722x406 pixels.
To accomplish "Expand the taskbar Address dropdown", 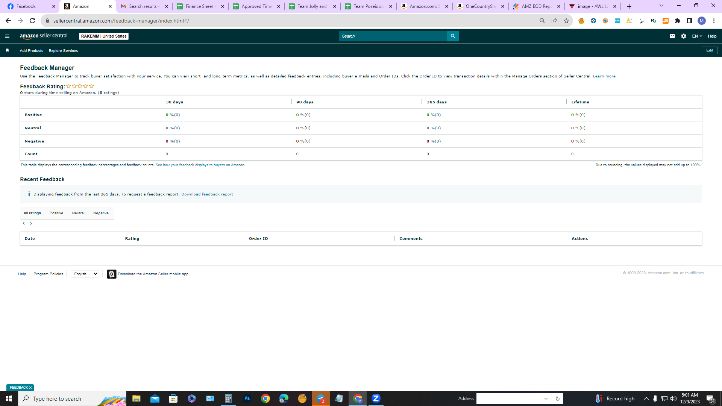I will click(546, 398).
